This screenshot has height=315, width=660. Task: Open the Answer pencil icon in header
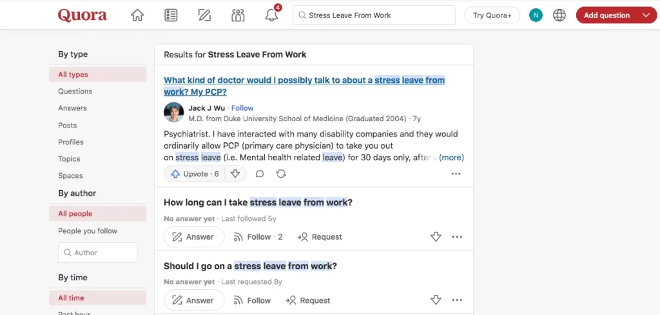point(204,15)
